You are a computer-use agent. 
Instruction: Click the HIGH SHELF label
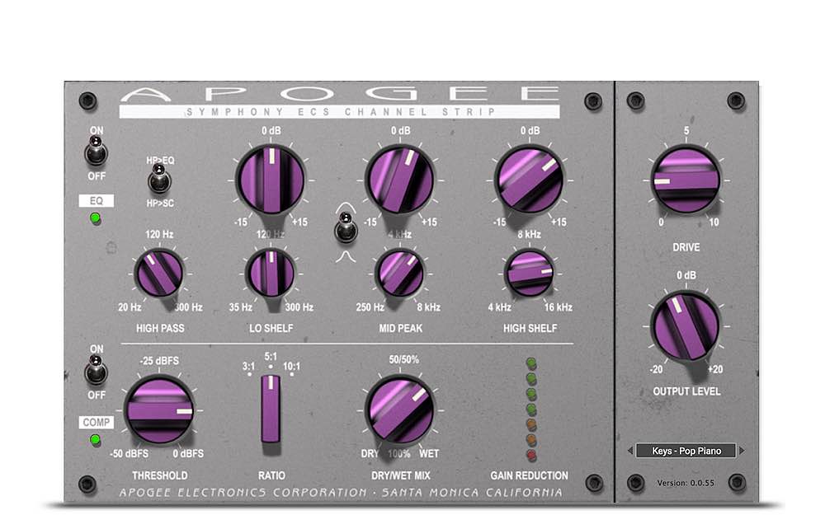pyautogui.click(x=530, y=329)
